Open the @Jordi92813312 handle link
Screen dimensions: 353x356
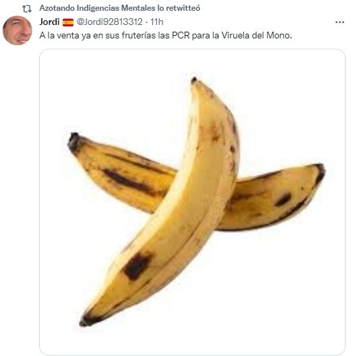coord(109,22)
